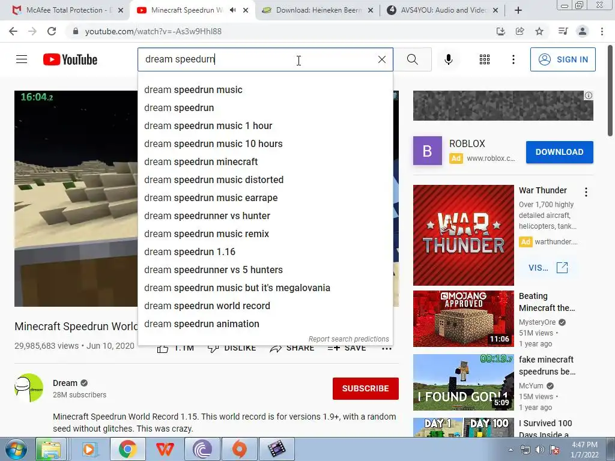615x461 pixels.
Task: Choose suggestion "dream speedrunner vs hunter"
Action: pyautogui.click(x=265, y=216)
